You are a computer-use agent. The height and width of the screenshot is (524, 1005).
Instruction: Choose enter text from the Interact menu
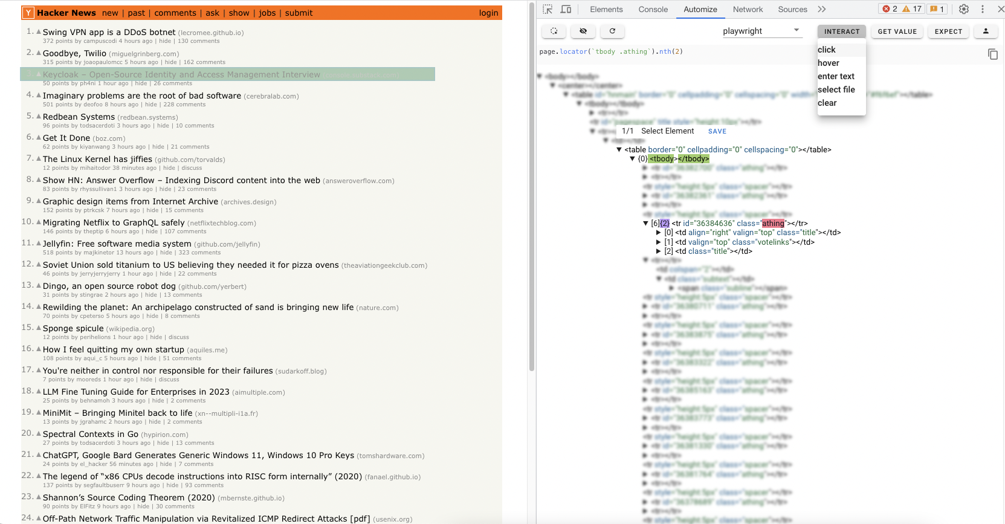coord(841,76)
